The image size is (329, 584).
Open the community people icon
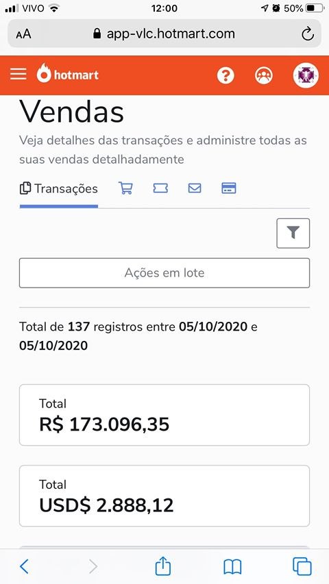pos(264,75)
